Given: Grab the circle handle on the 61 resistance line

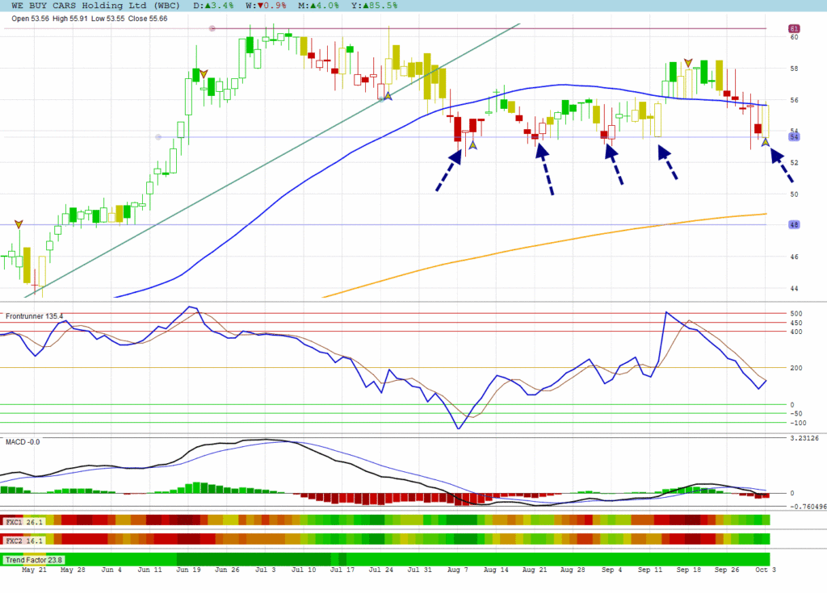Looking at the screenshot, I should [212, 28].
